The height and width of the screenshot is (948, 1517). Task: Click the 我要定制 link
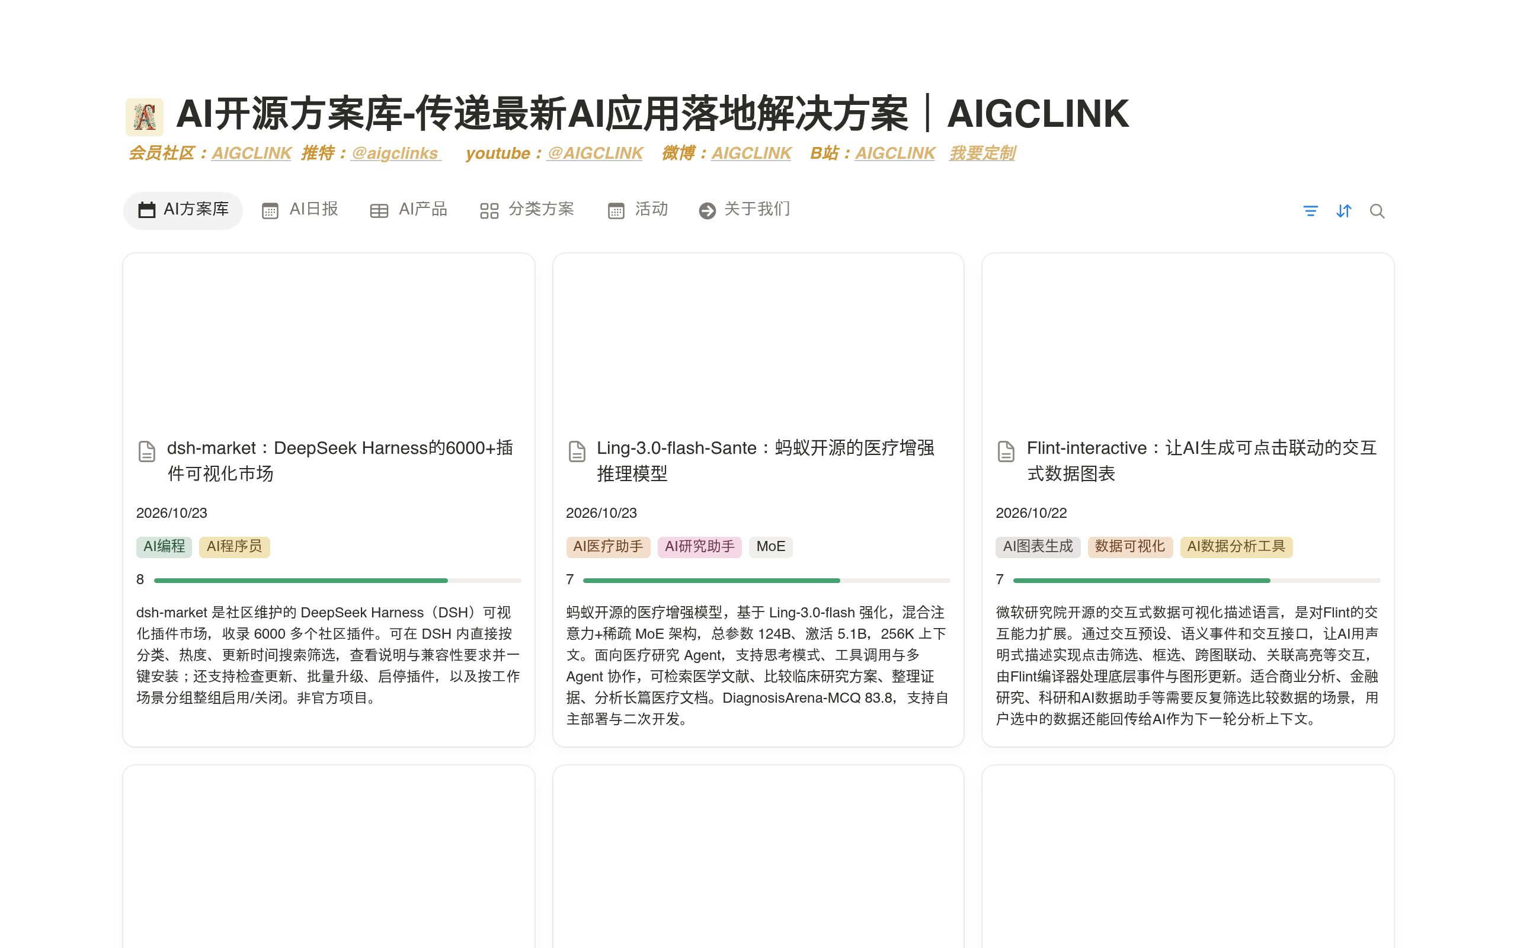982,153
